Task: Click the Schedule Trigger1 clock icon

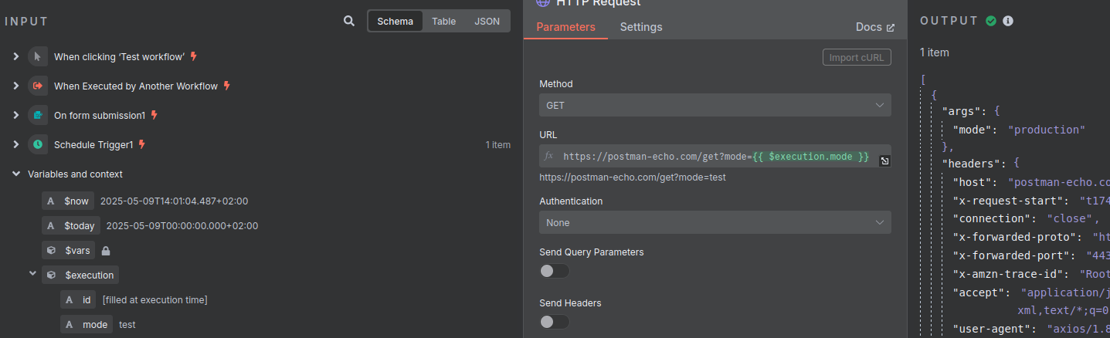Action: click(x=37, y=144)
